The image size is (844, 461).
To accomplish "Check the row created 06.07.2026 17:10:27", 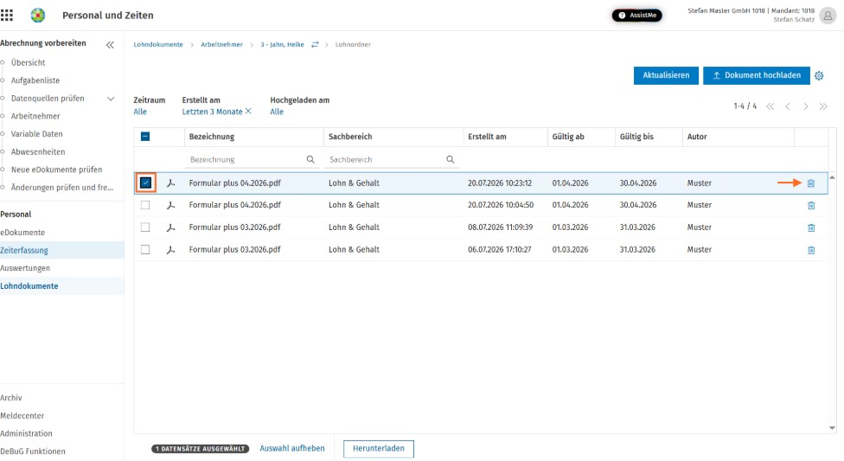I will click(x=145, y=250).
